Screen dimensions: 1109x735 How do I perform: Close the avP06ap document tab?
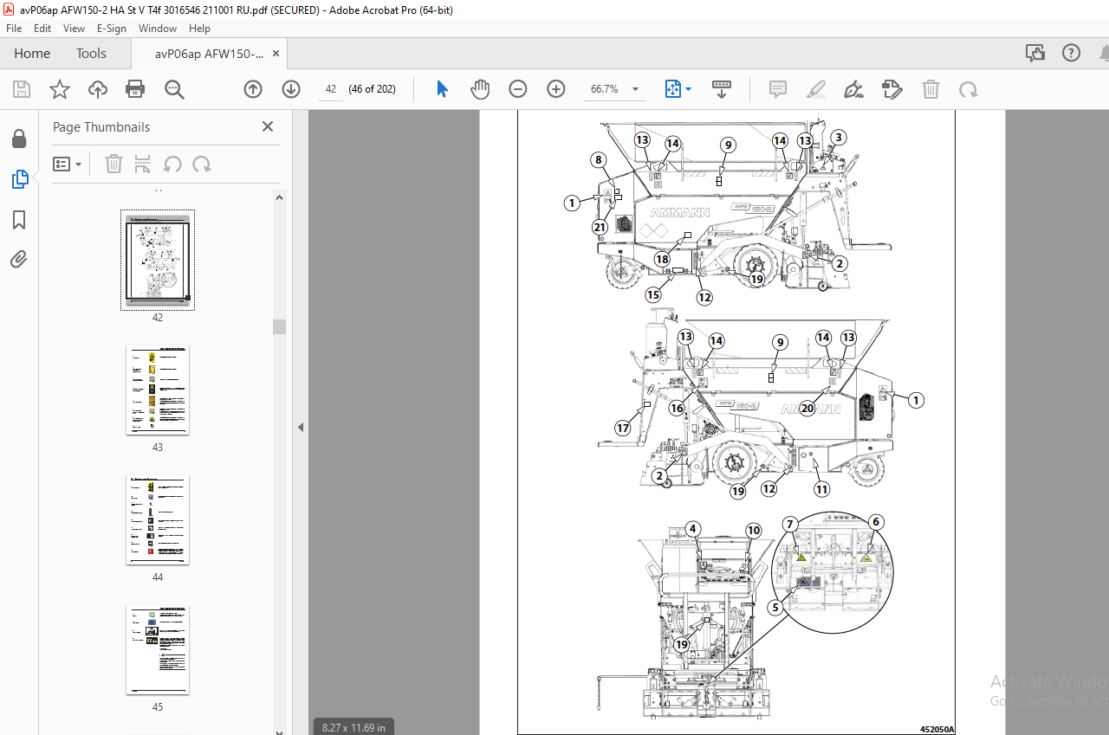click(276, 54)
